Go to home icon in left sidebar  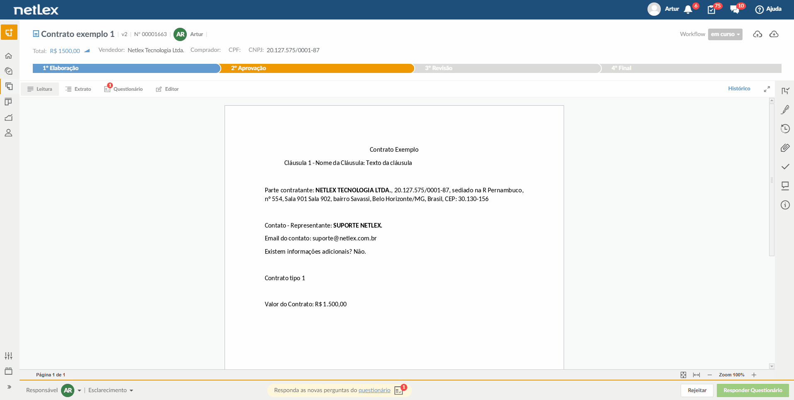click(x=8, y=56)
